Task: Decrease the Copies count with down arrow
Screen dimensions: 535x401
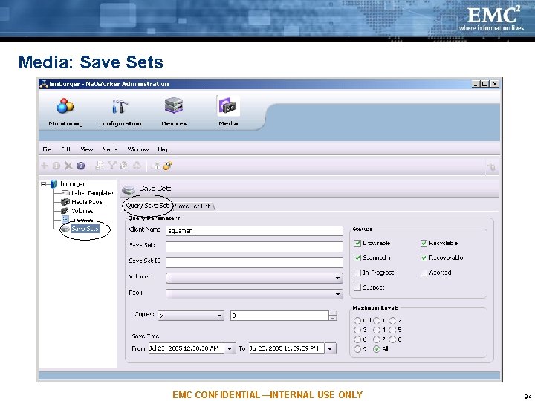Action: pyautogui.click(x=333, y=318)
